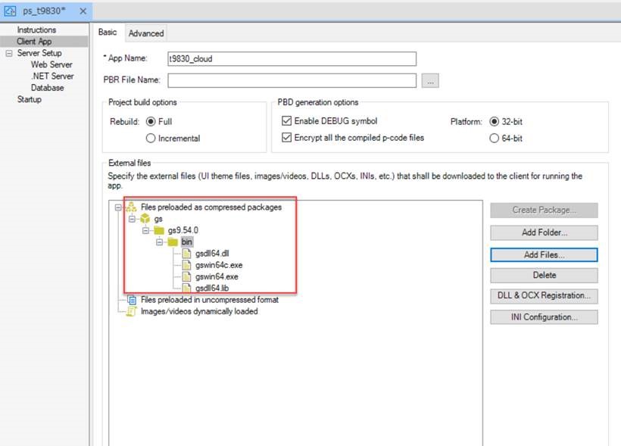Click the gsdll64.dll file icon

(x=187, y=254)
